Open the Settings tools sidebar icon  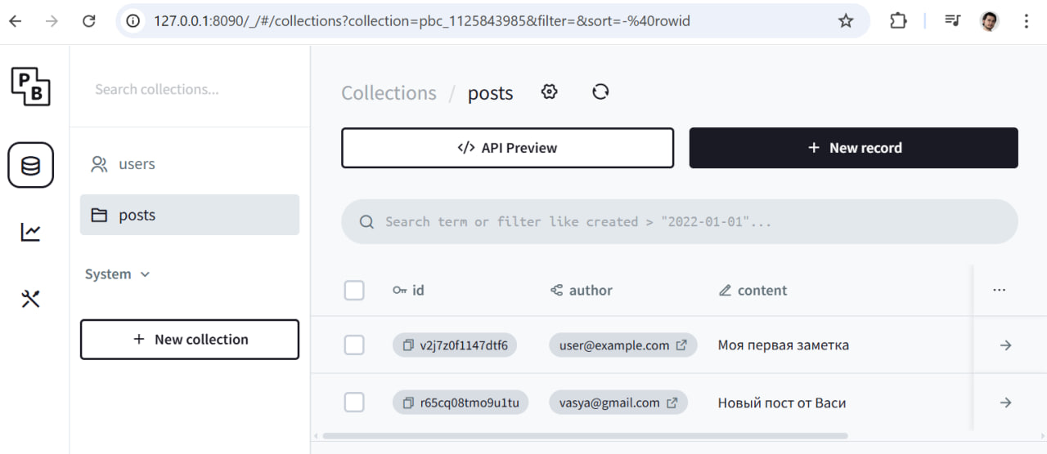click(x=31, y=299)
